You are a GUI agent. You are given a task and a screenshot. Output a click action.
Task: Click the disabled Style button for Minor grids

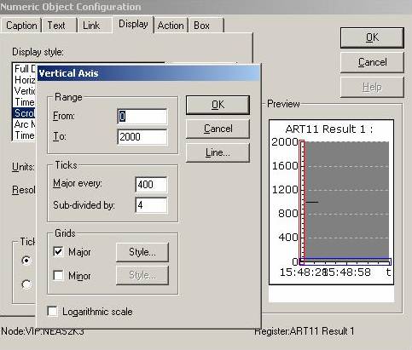pyautogui.click(x=142, y=275)
